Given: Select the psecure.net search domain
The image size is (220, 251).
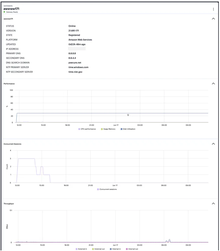Looking at the screenshot, I should 75,63.
